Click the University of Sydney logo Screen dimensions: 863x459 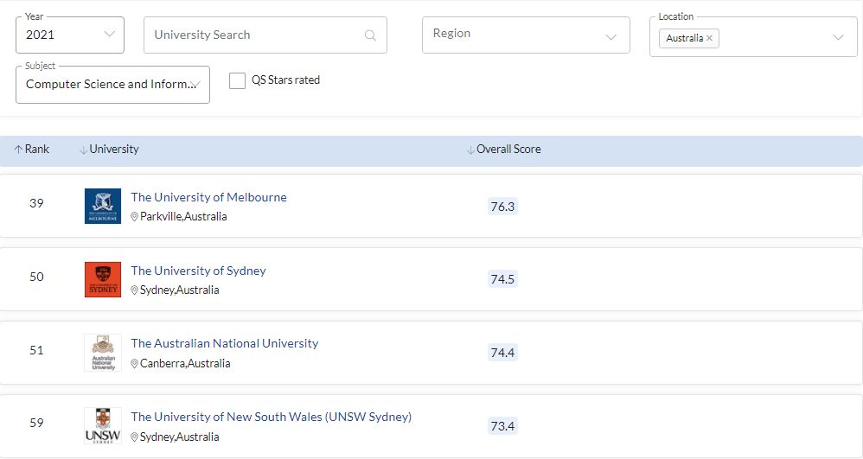click(x=103, y=279)
